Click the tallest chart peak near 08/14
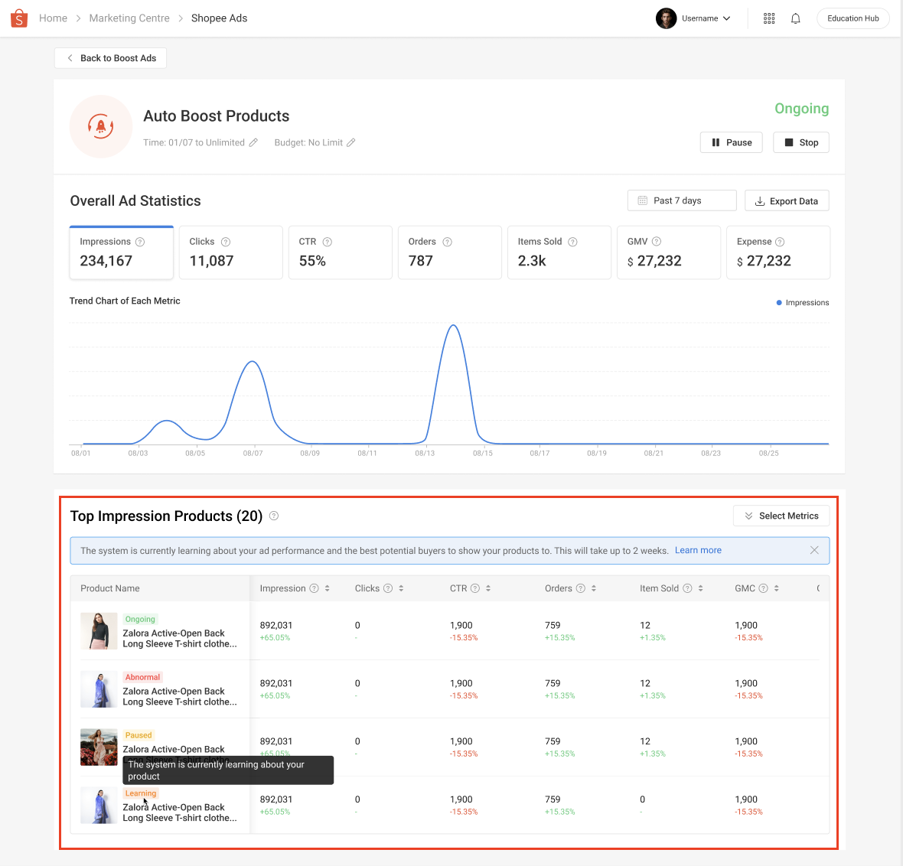The width and height of the screenshot is (903, 866). pos(454,325)
